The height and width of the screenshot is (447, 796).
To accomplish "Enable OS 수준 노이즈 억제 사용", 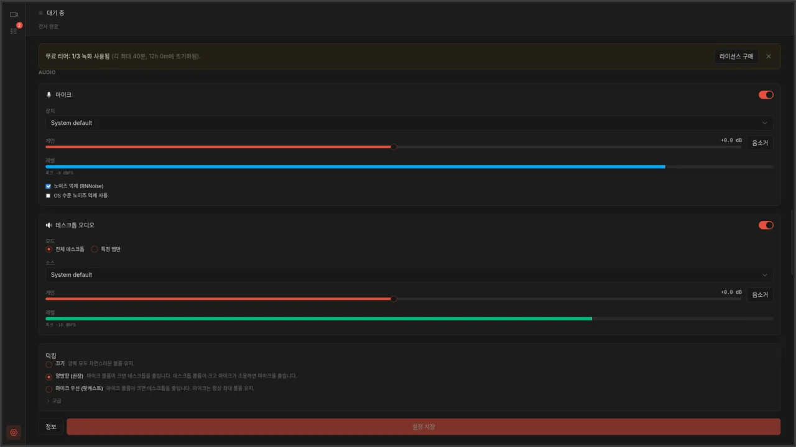I will tap(48, 196).
